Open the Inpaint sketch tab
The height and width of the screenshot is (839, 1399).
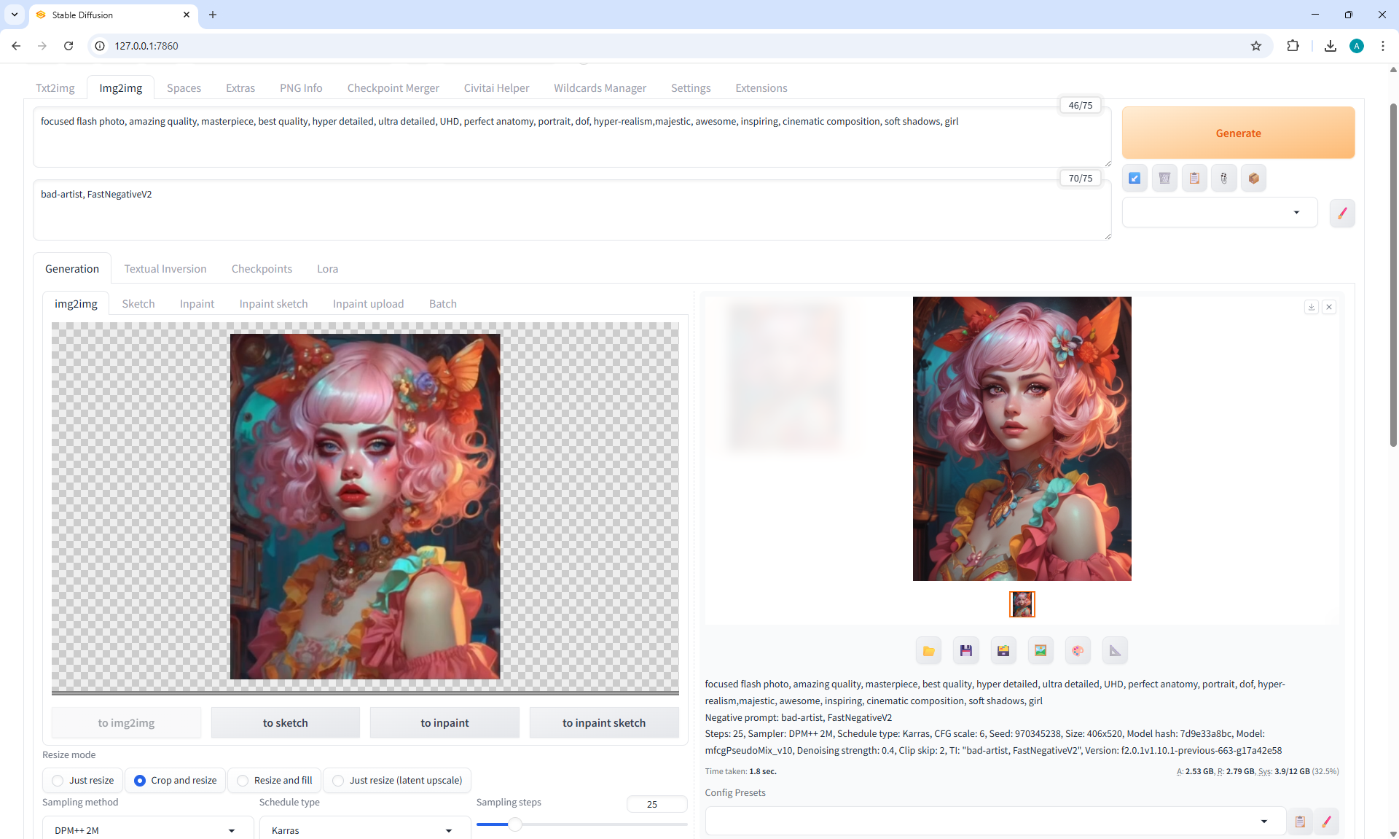(273, 304)
